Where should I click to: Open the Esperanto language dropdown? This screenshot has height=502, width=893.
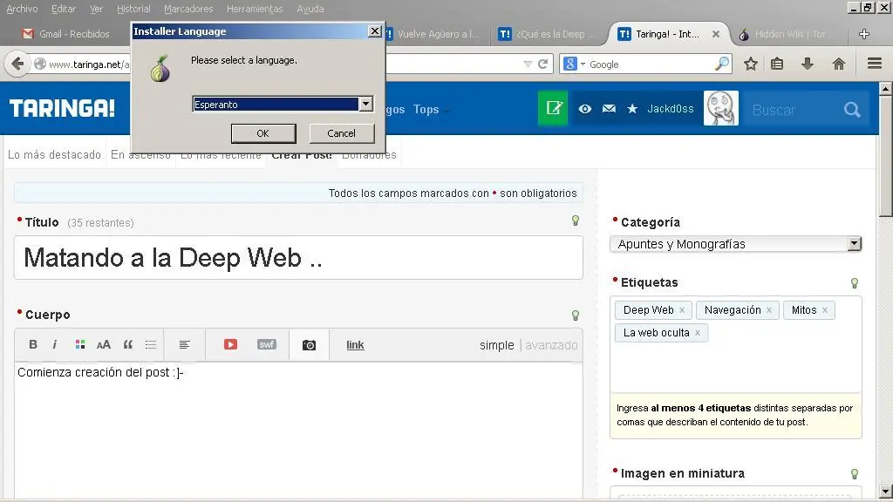365,105
